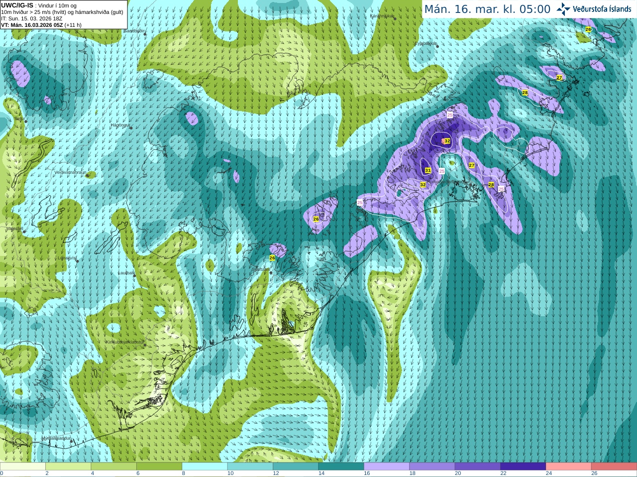Pick the 0–2 m/s pale yellow legend swatch
The height and width of the screenshot is (477, 637).
click(23, 467)
